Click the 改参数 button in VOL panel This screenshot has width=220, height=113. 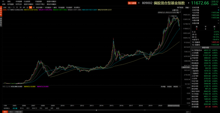[163, 86]
